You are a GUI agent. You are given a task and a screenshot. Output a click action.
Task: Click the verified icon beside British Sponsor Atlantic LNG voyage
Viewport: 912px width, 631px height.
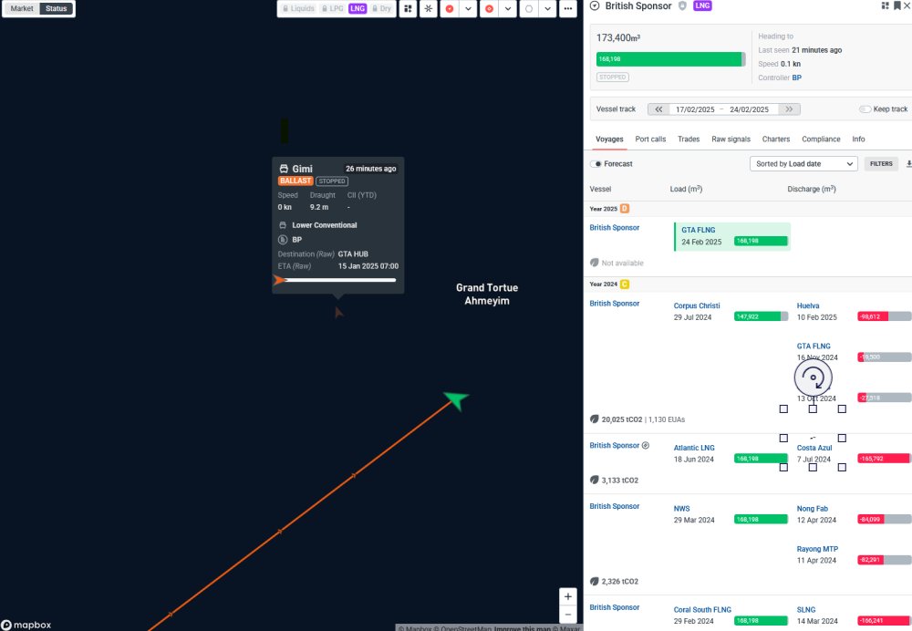pos(646,446)
